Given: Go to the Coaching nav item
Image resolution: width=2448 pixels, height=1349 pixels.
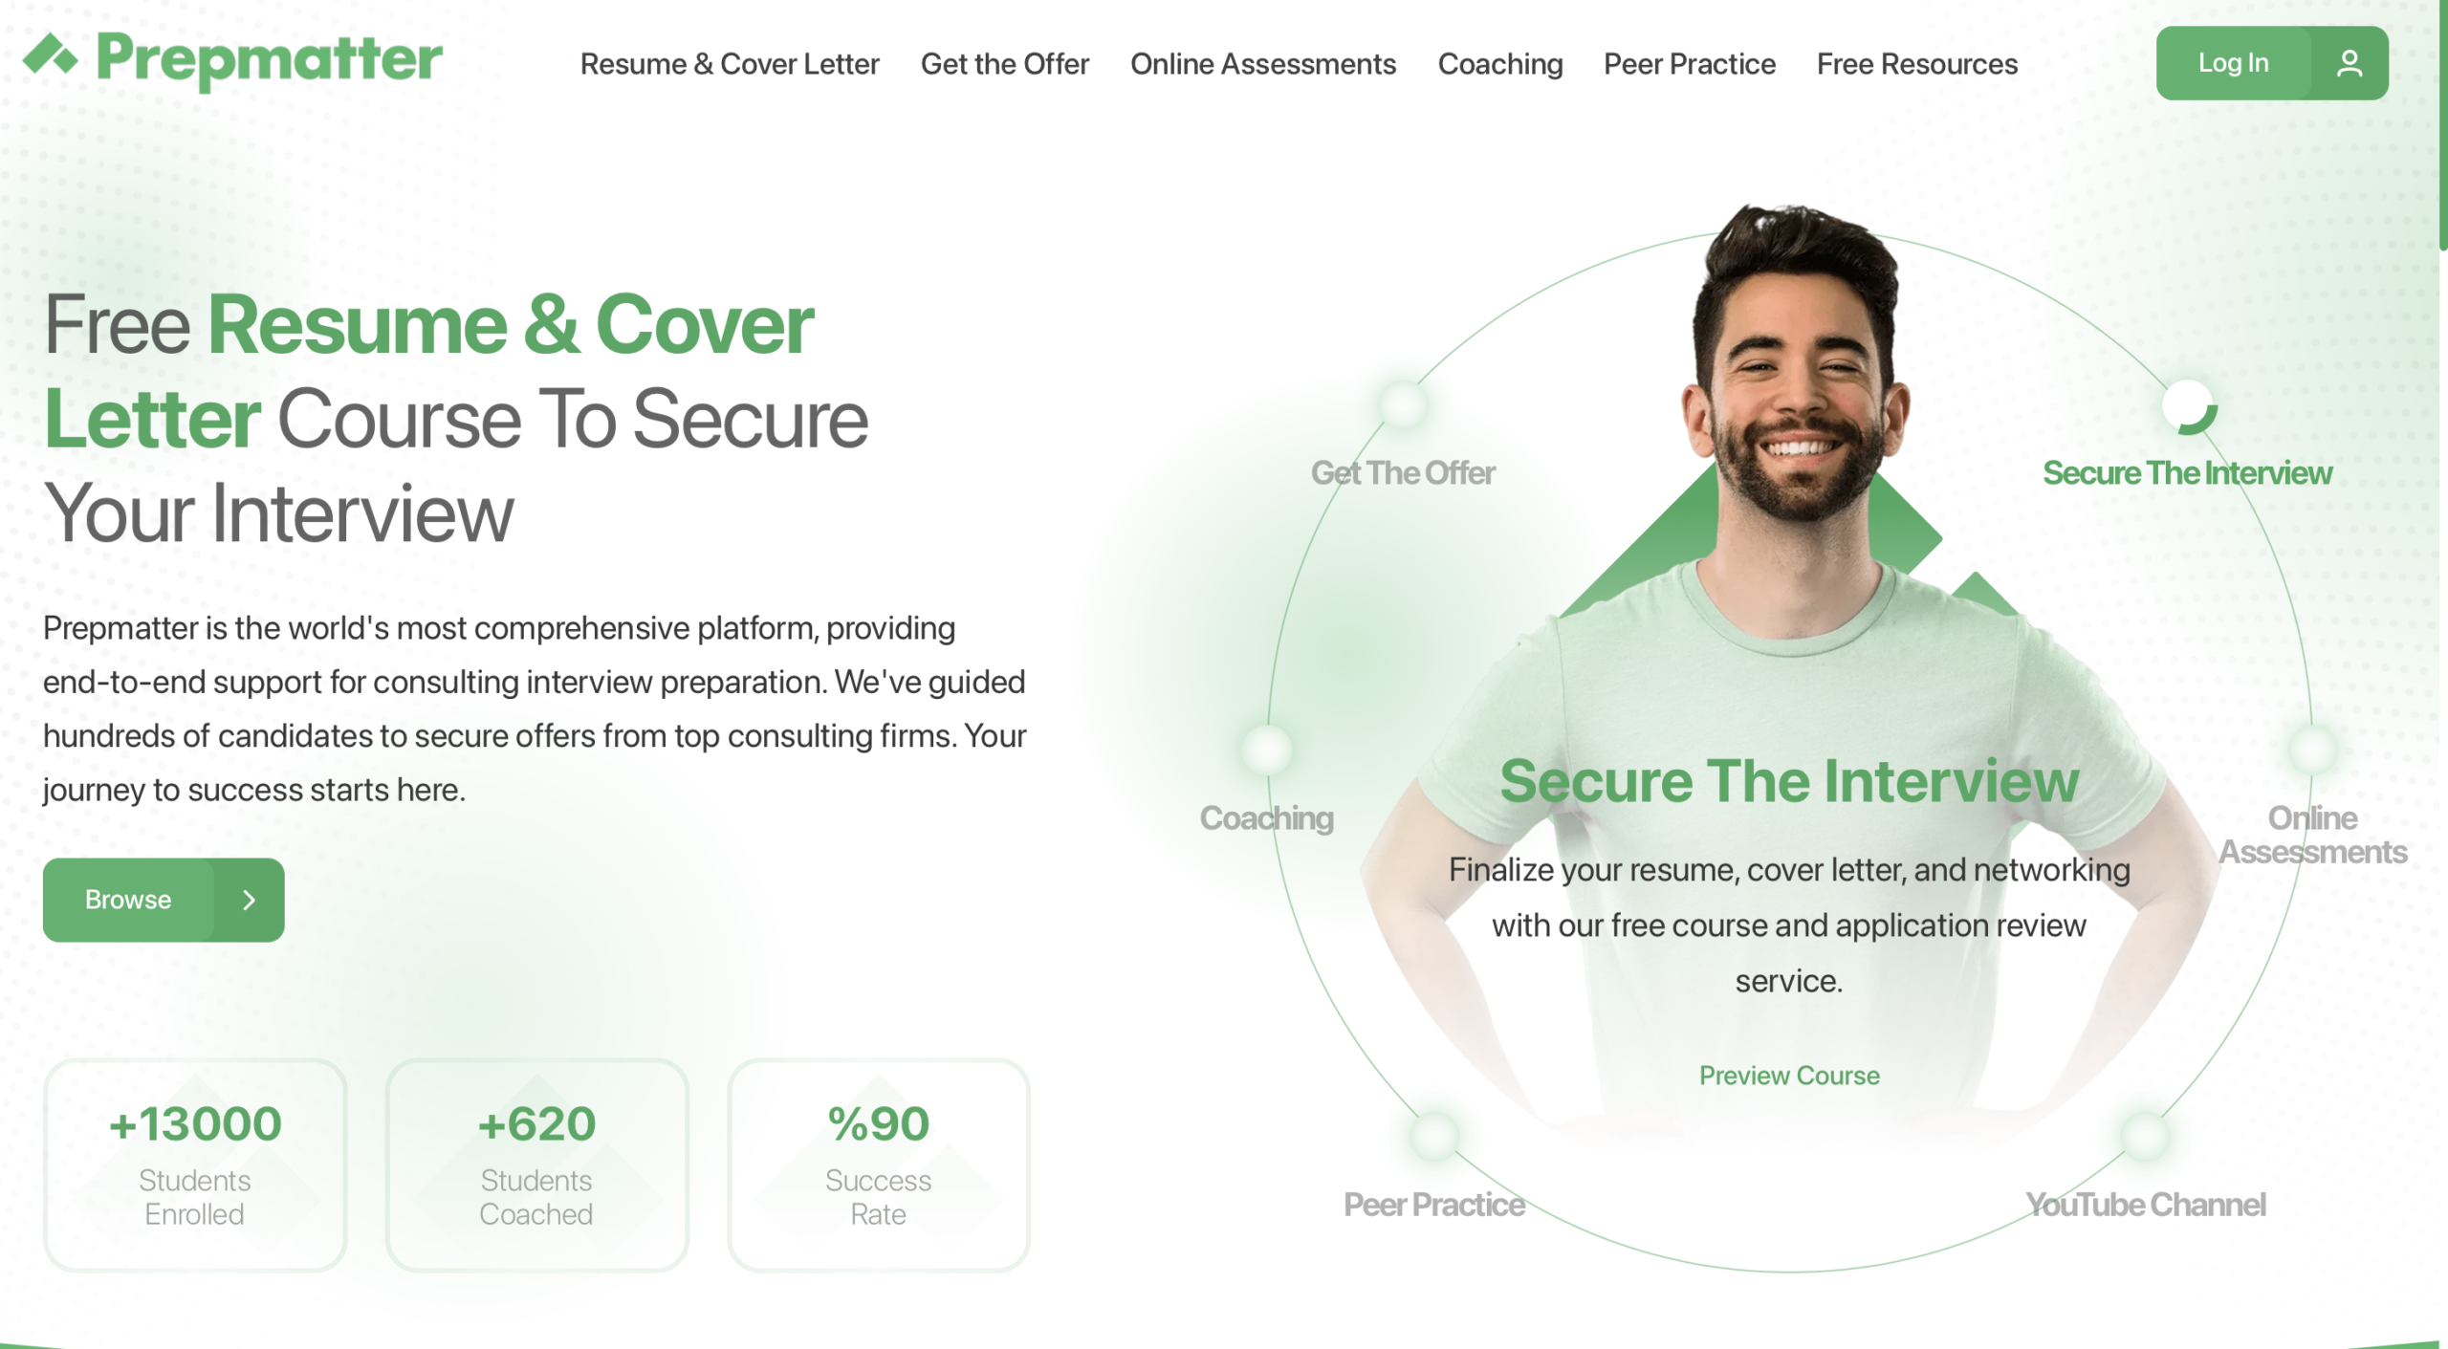Looking at the screenshot, I should (1499, 64).
